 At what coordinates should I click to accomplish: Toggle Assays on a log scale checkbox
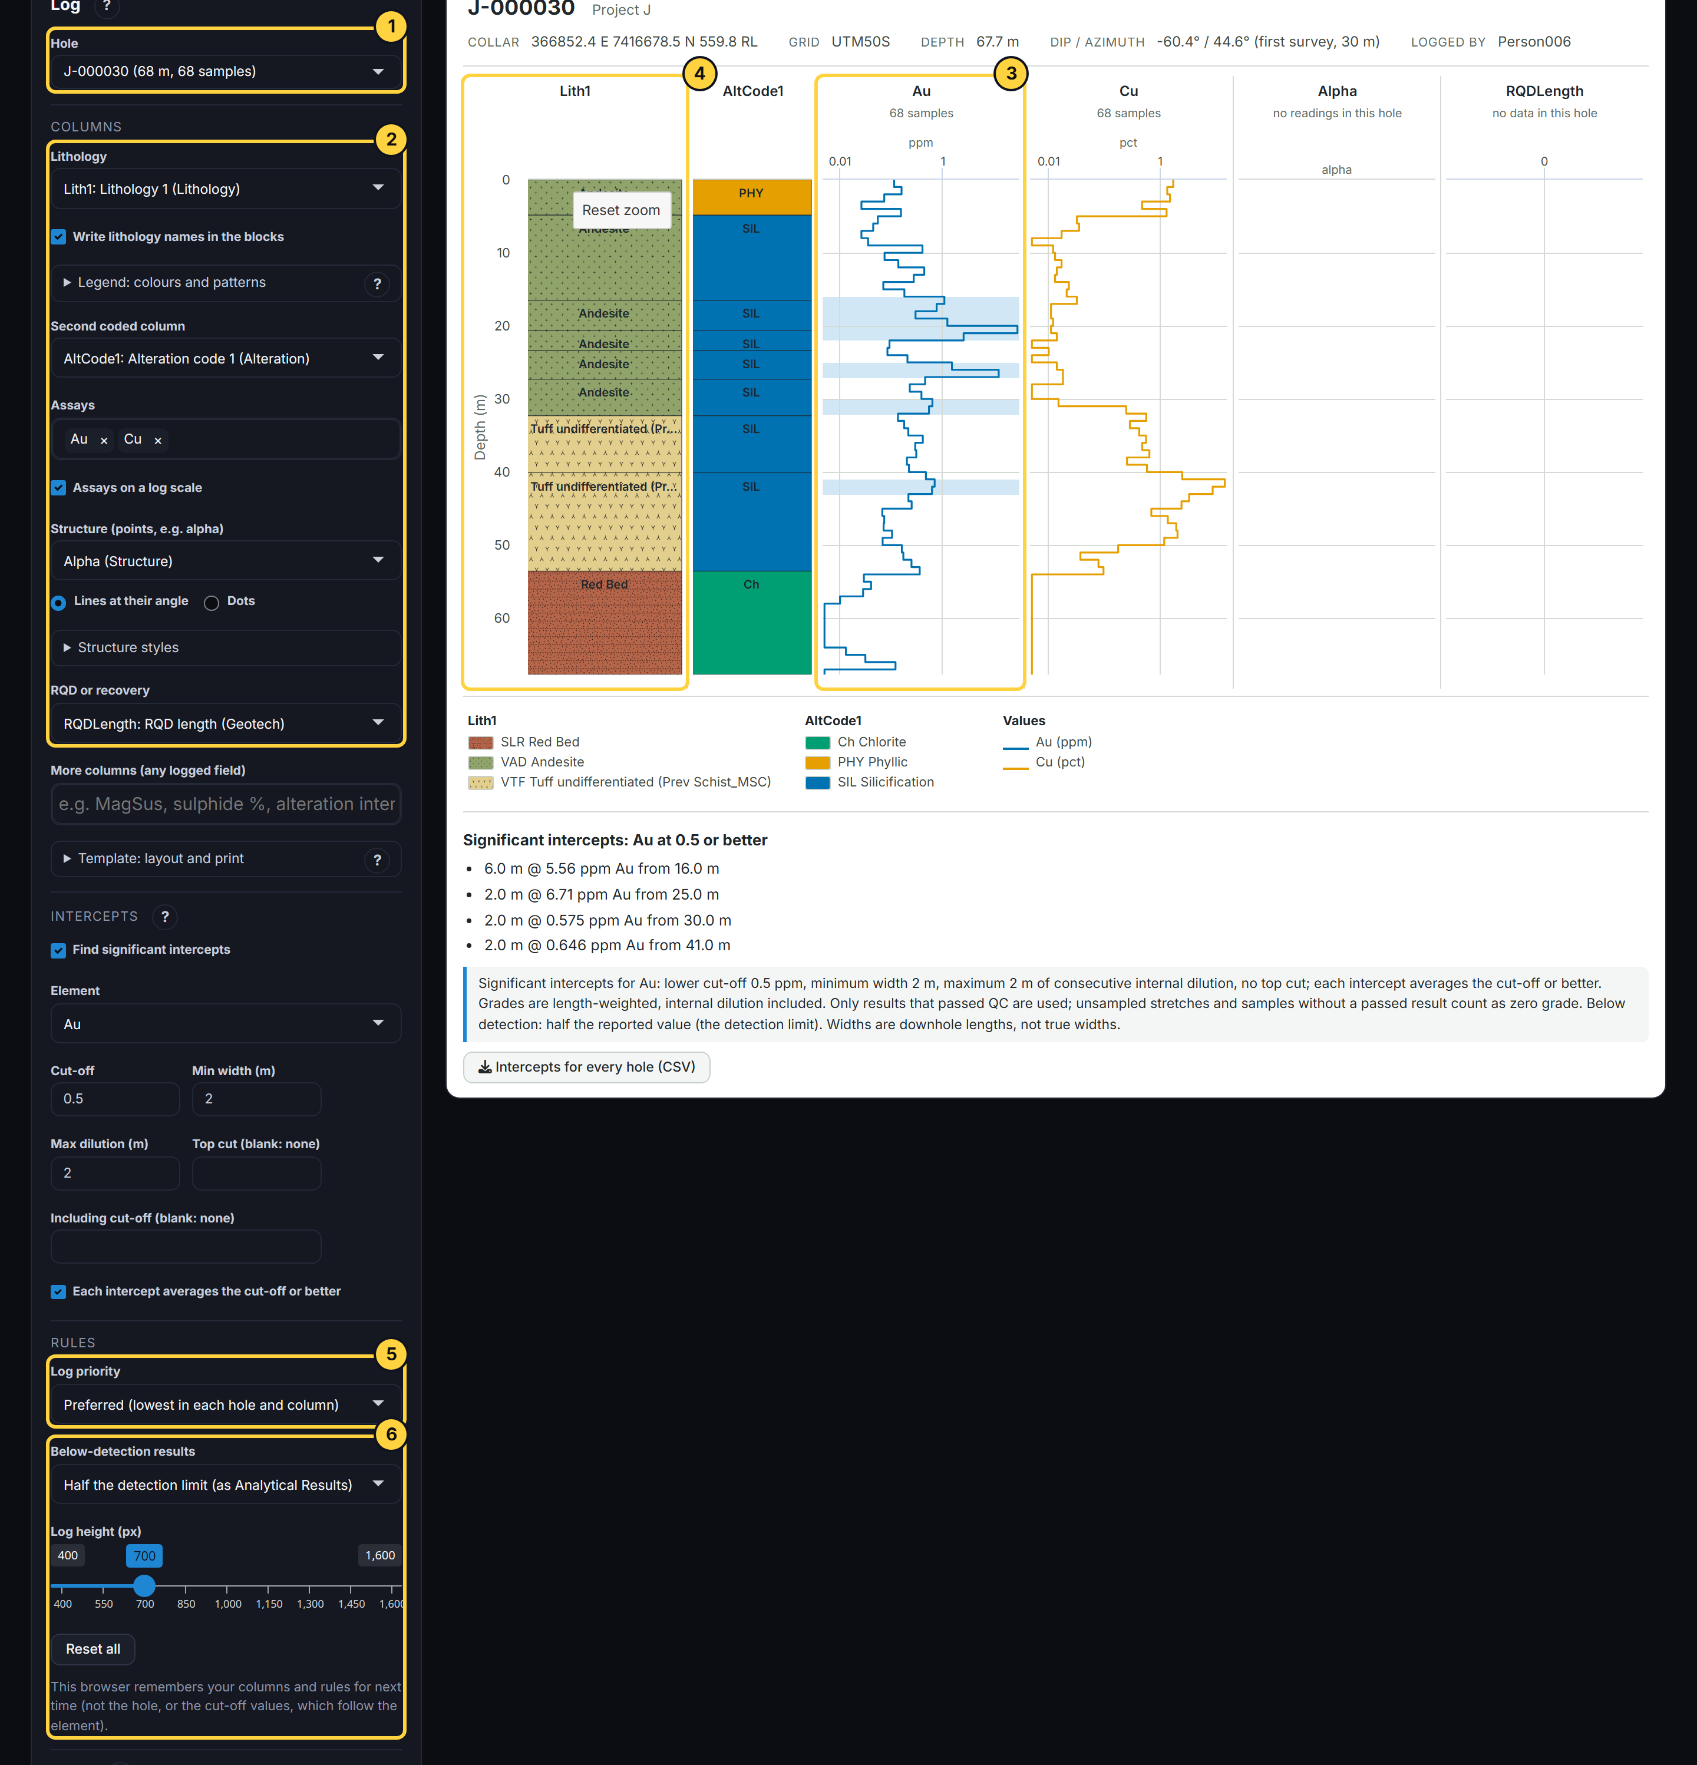(x=58, y=488)
